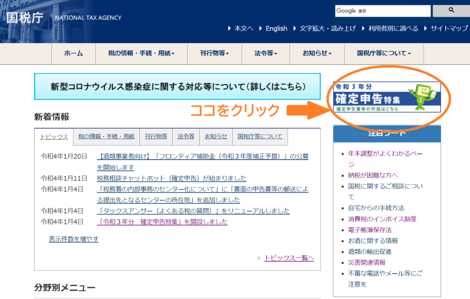The height and width of the screenshot is (299, 470).
Task: Select the 刊行物等 tab in 新着情報
Action: (156, 137)
